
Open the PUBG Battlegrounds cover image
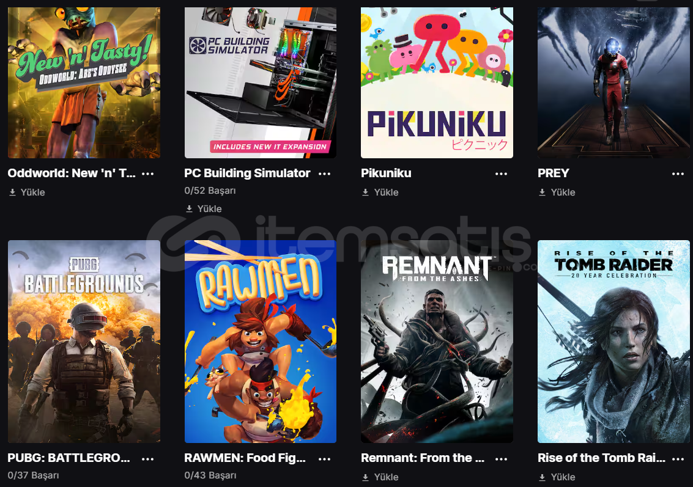[x=84, y=342]
